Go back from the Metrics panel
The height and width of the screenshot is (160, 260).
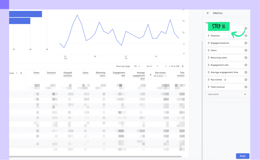pos(208,13)
